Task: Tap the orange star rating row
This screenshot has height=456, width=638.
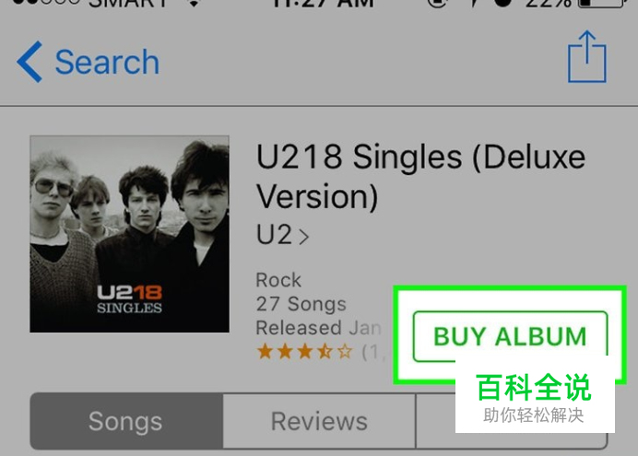Action: click(x=305, y=352)
